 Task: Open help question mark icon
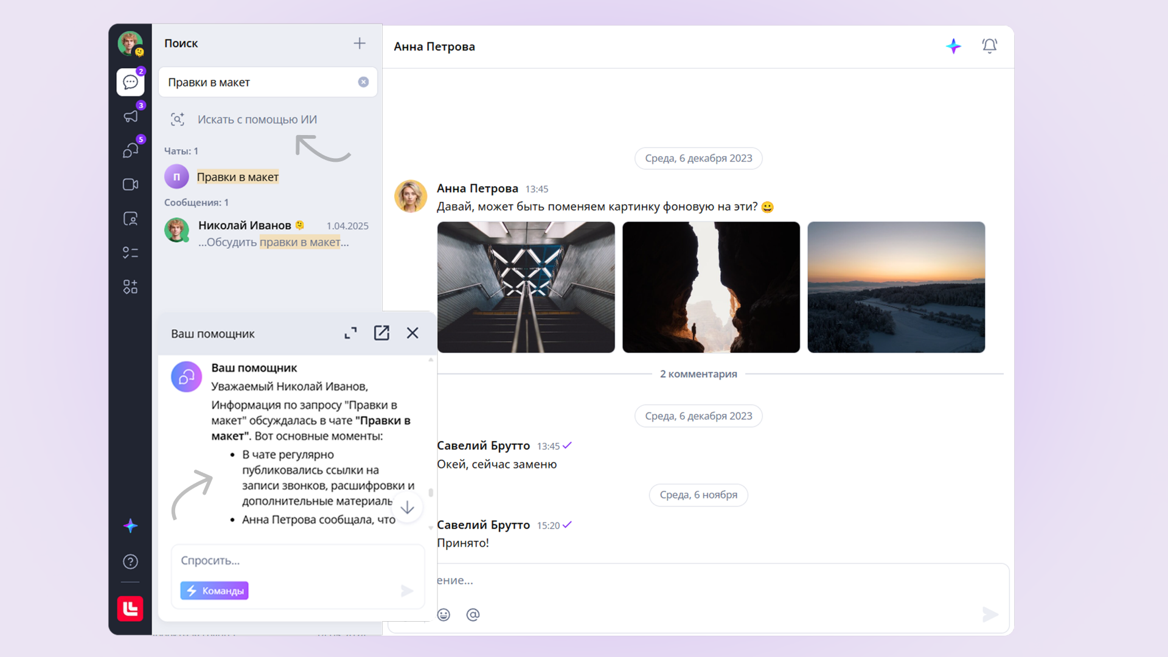click(x=130, y=561)
